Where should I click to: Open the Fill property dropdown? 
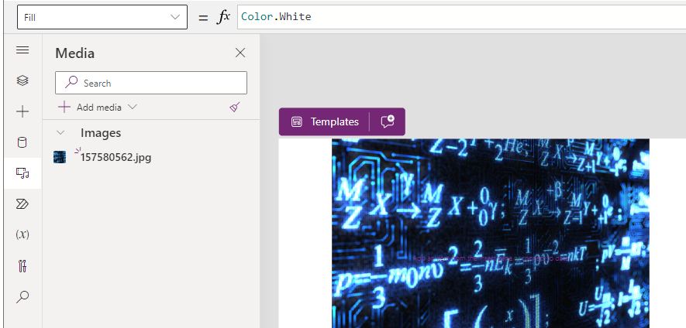(x=102, y=17)
